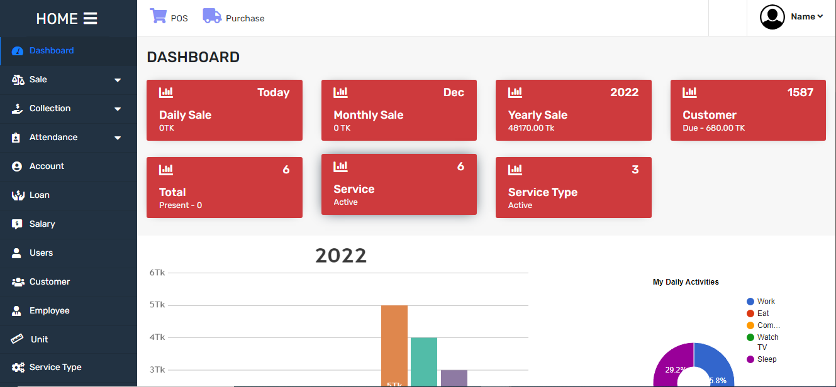Image resolution: width=836 pixels, height=387 pixels.
Task: Expand the Sale submenu arrow
Action: (118, 80)
